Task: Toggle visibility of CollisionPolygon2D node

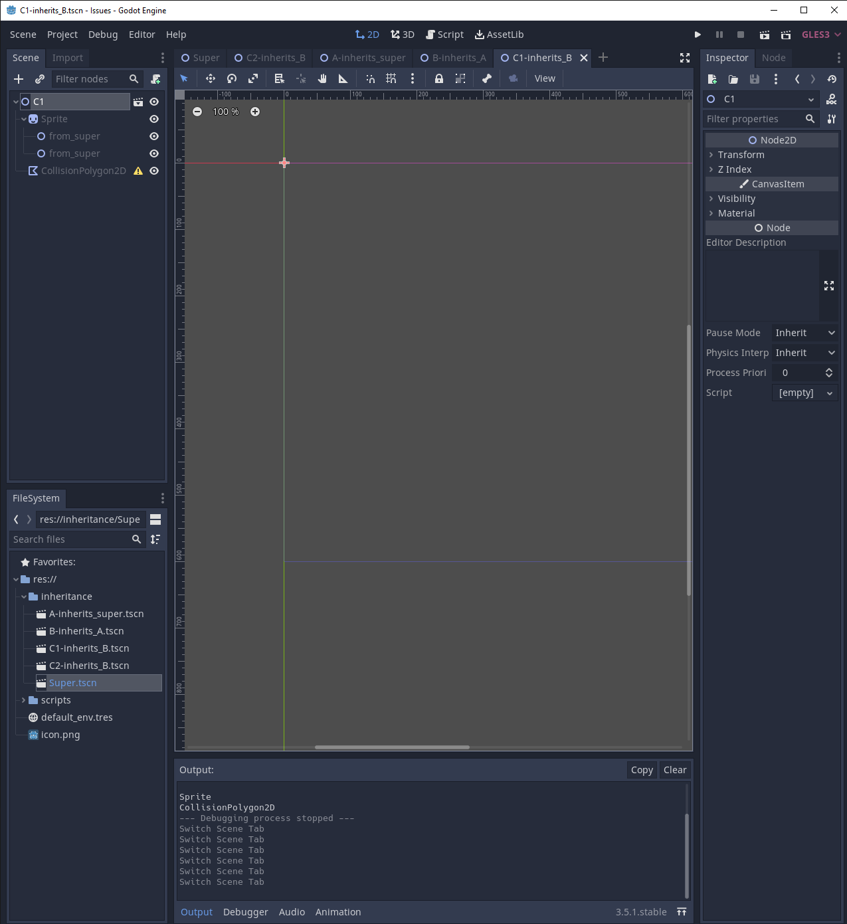Action: click(x=154, y=171)
